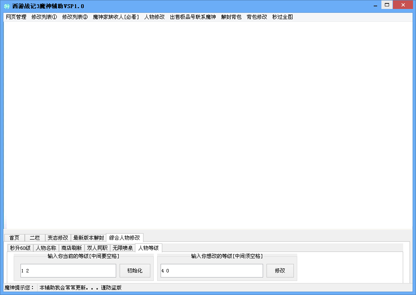Switch to the 人物名称 sub-tab
416x295 pixels.
click(x=46, y=248)
